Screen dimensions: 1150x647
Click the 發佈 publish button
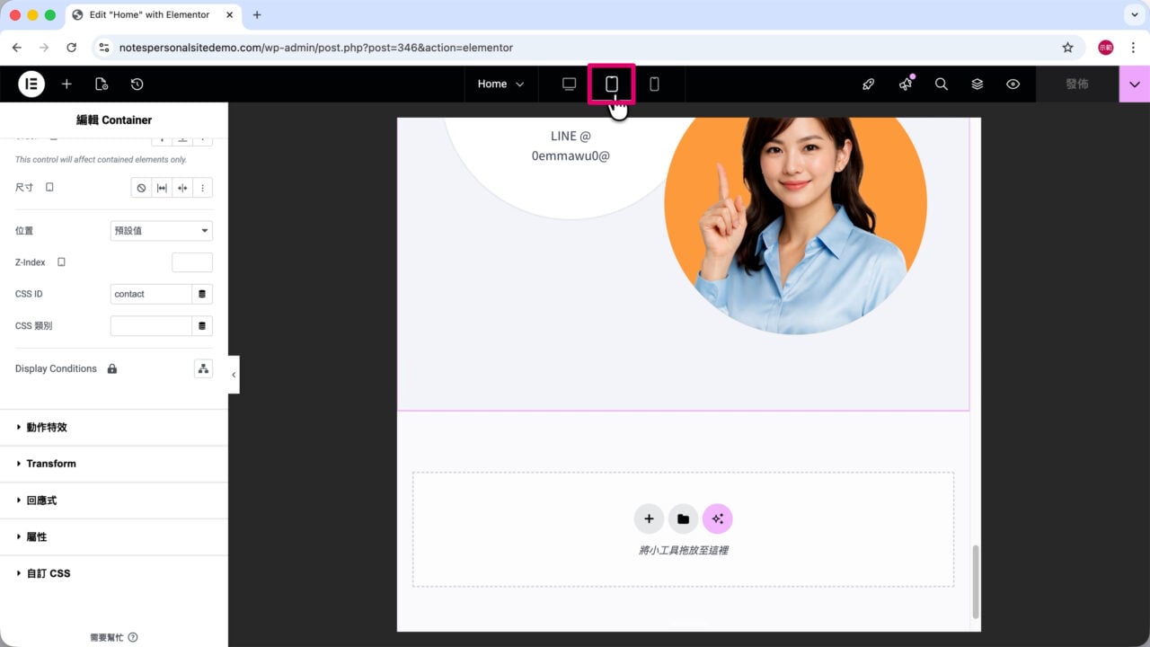pos(1076,84)
